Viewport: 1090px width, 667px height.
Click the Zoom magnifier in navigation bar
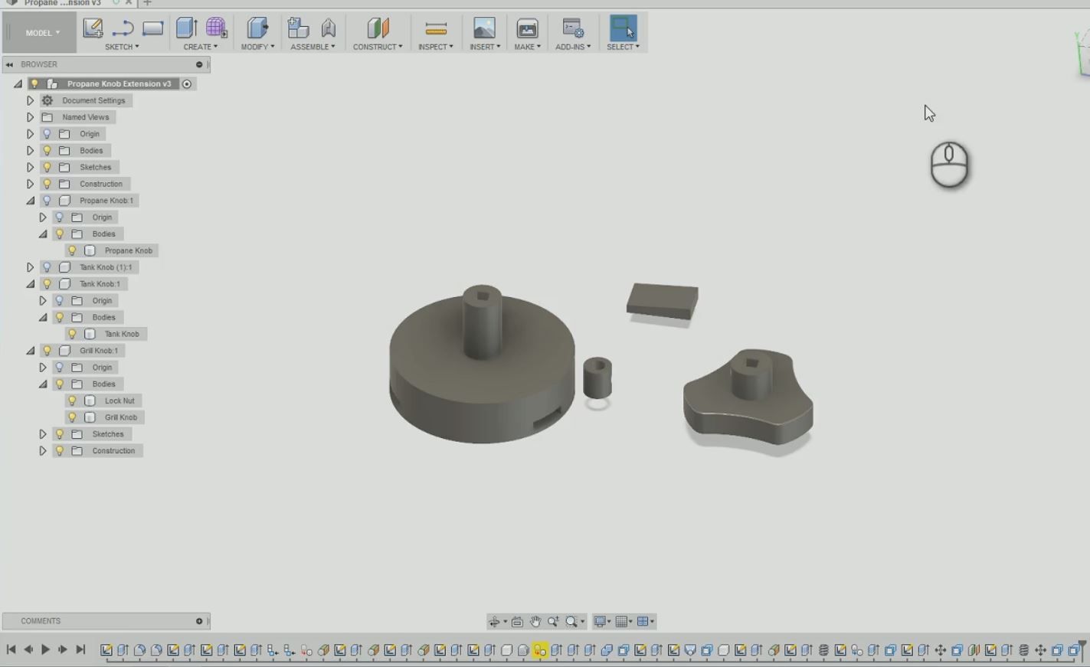coord(553,621)
